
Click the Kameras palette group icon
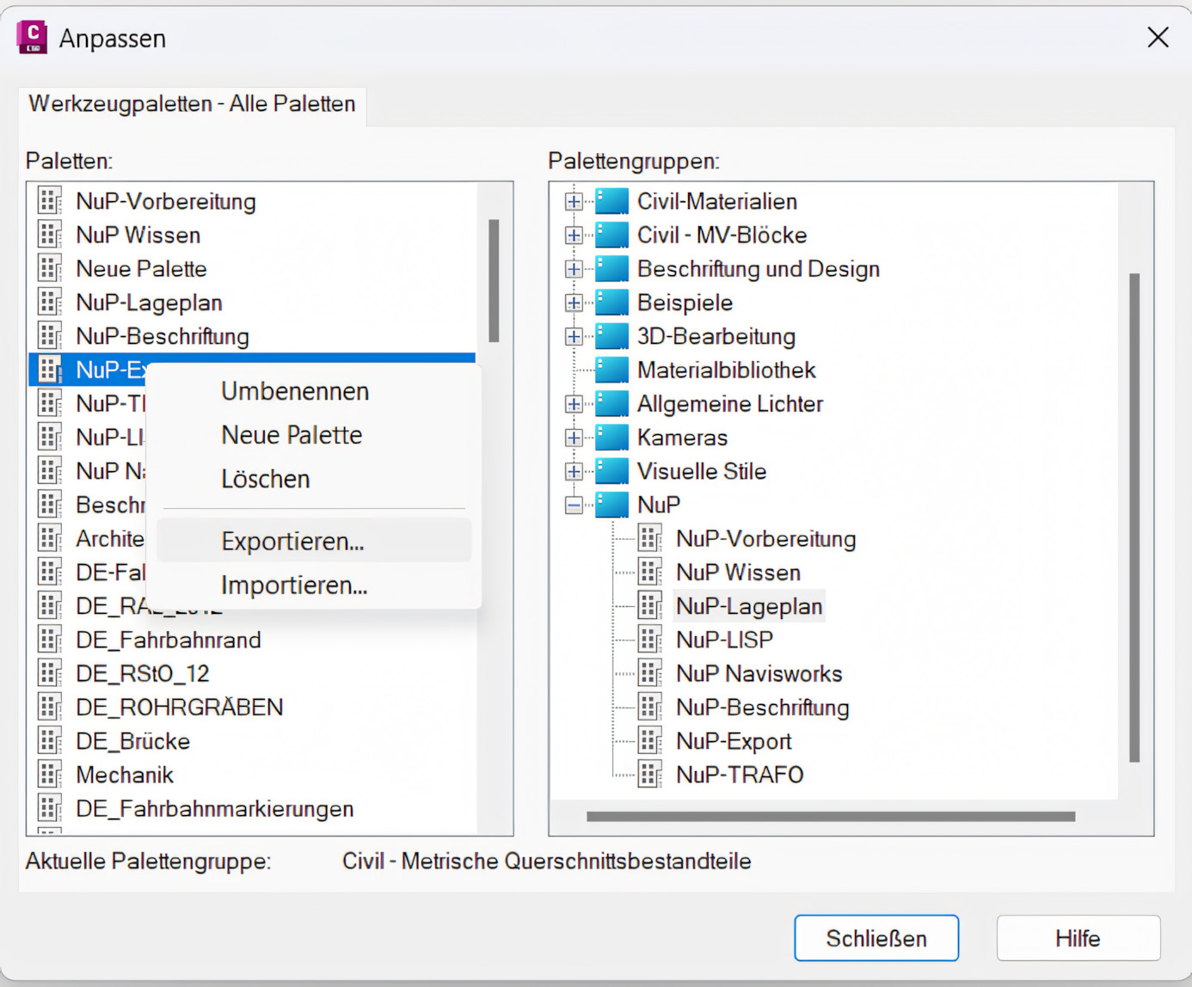click(x=611, y=437)
